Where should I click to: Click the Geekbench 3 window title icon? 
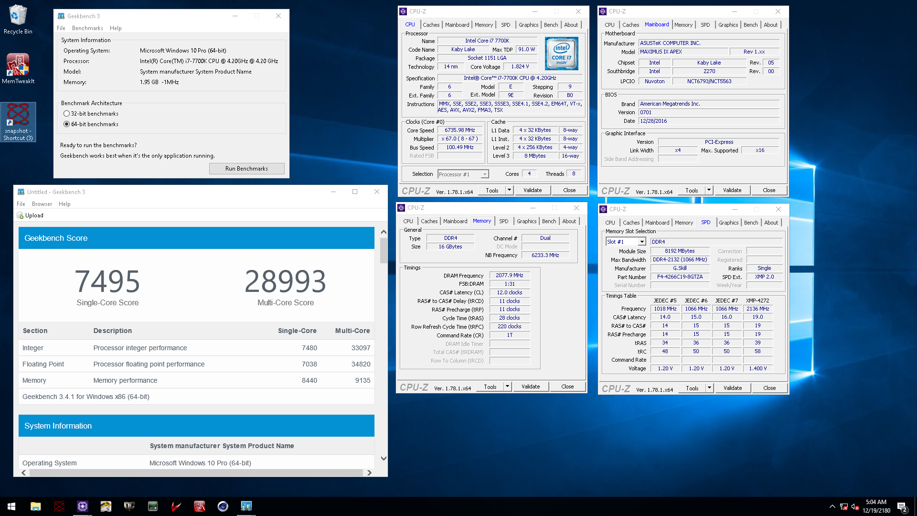61,16
